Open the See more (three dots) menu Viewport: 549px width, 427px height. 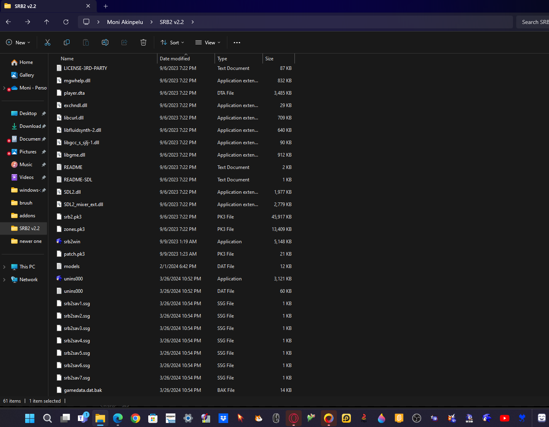pyautogui.click(x=237, y=42)
